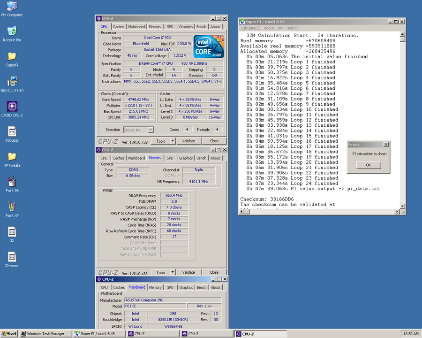Open Caches tab in top CPU-Z window

(x=119, y=27)
